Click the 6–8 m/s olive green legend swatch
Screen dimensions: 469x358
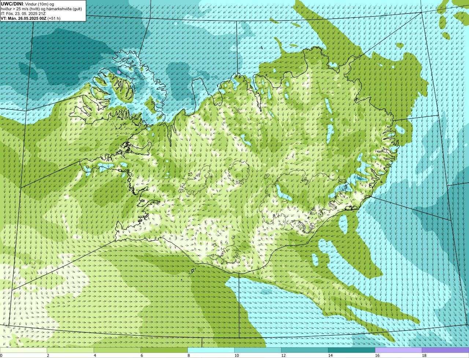tap(164, 350)
